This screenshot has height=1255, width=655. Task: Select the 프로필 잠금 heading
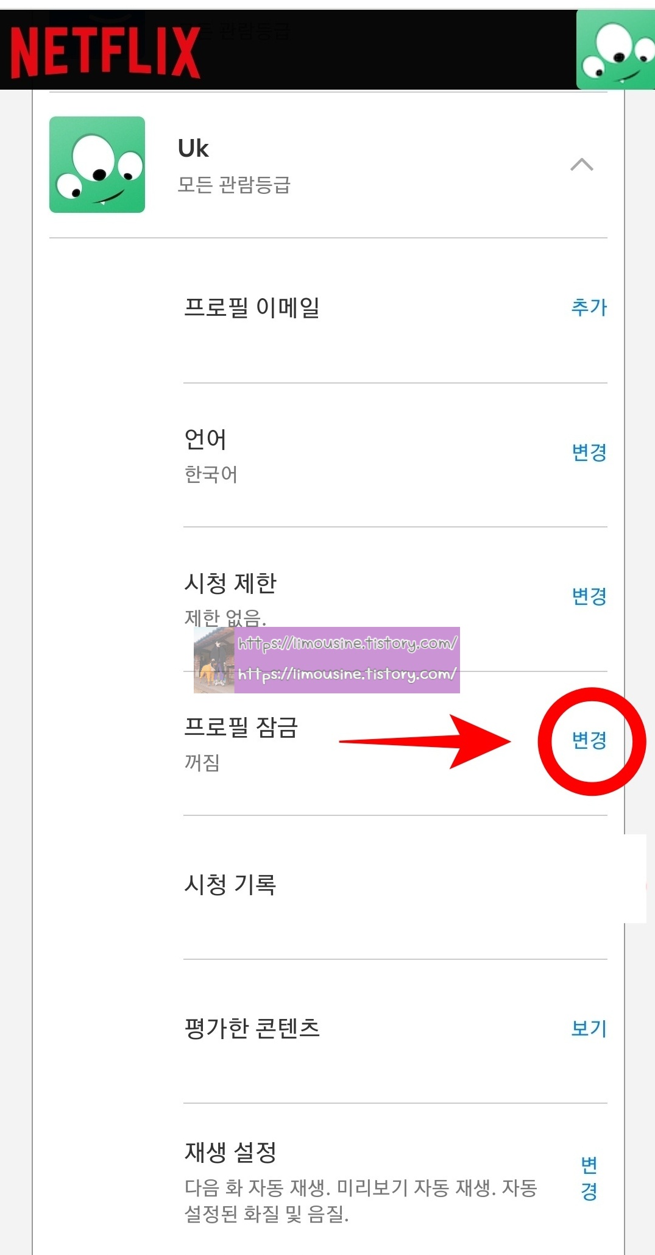(241, 727)
